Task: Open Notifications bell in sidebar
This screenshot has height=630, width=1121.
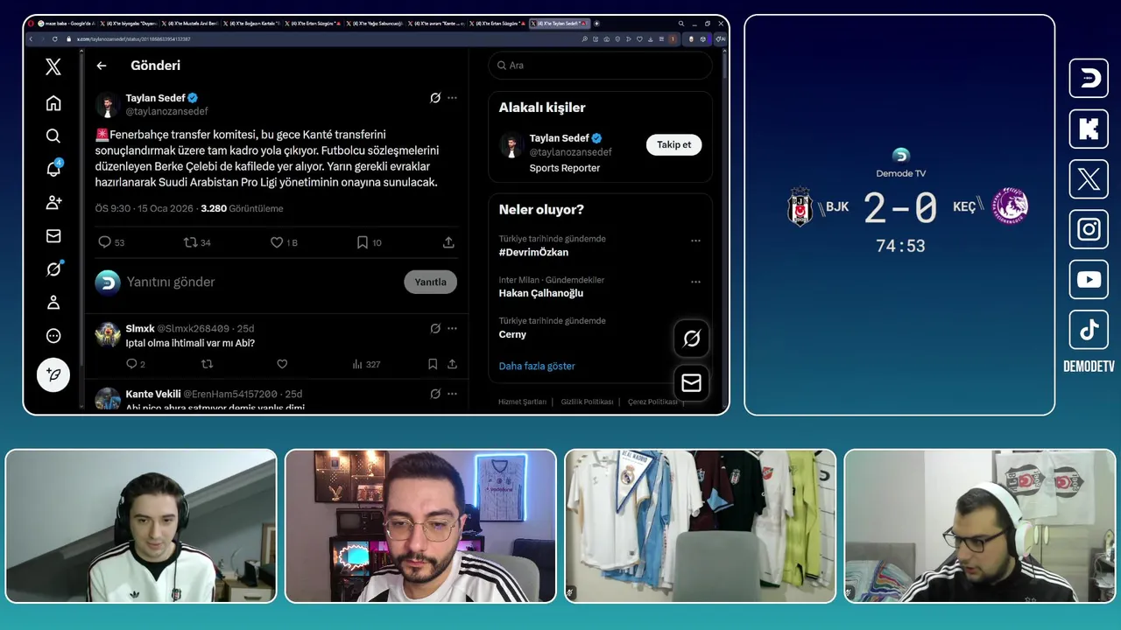Action: click(53, 169)
